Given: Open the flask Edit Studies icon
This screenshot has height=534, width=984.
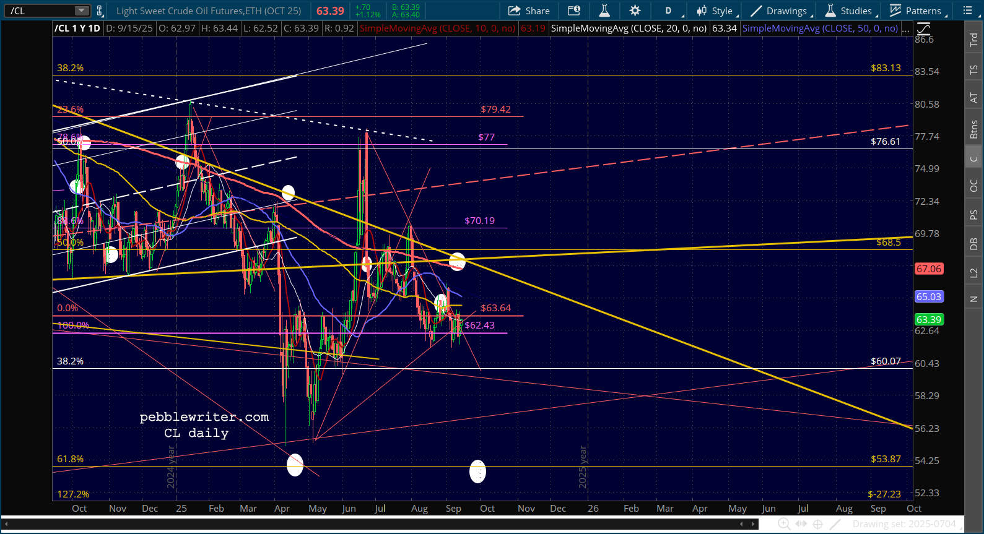Looking at the screenshot, I should pos(604,11).
